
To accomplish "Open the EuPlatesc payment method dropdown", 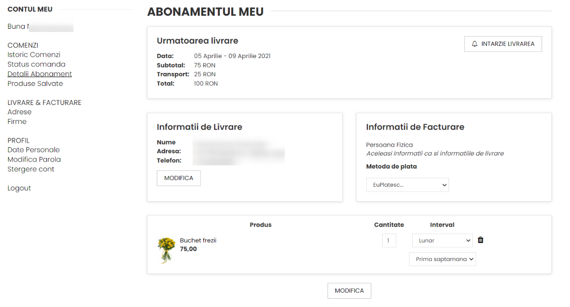I will 407,185.
